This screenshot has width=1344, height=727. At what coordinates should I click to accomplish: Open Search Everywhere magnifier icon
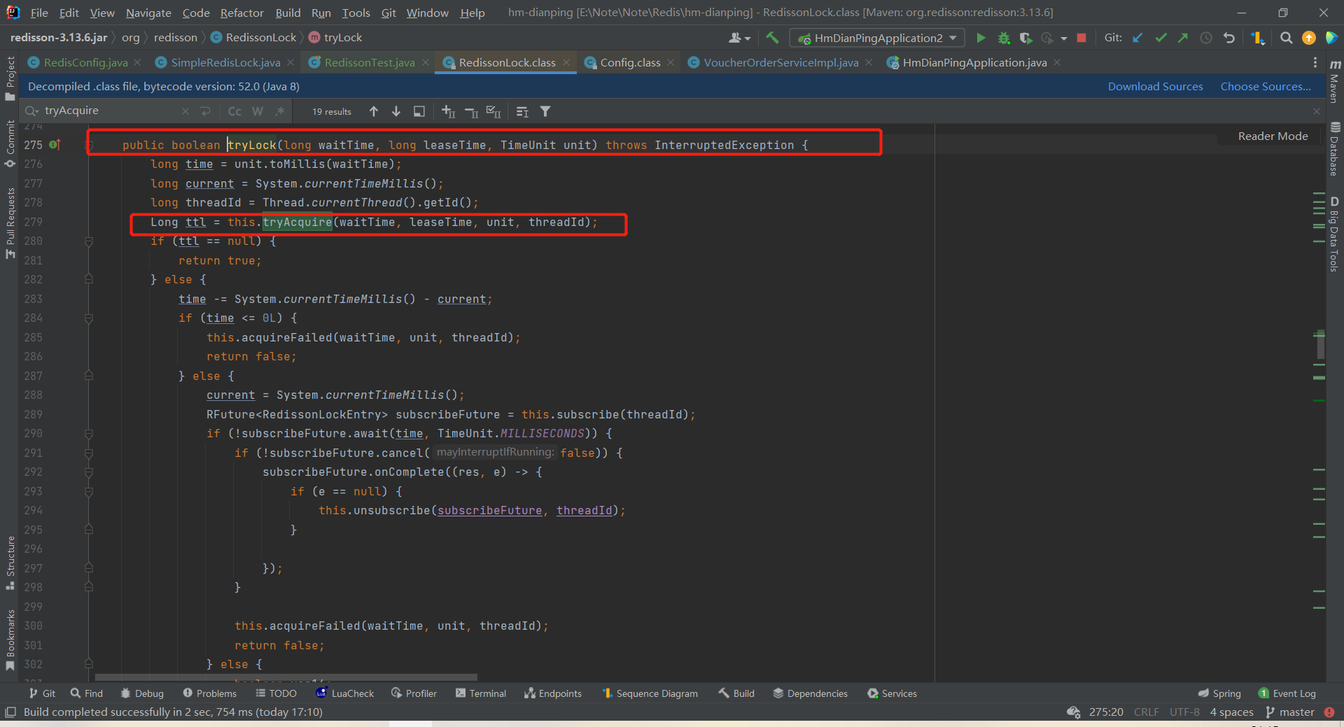(x=1286, y=38)
